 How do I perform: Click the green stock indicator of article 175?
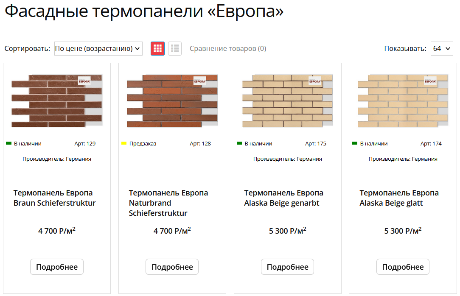tap(239, 143)
